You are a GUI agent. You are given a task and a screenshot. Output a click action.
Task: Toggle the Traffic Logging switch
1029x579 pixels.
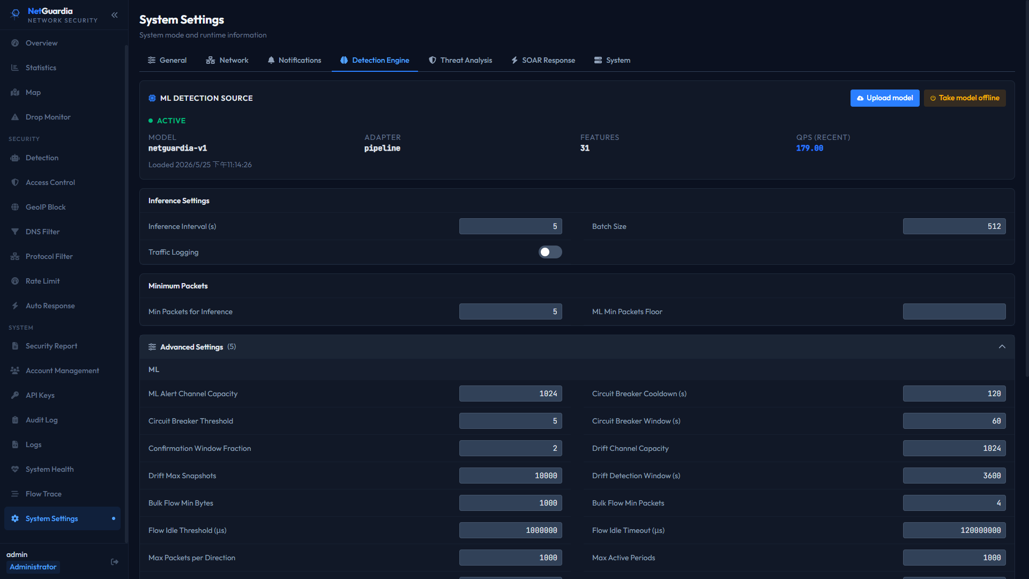pos(550,252)
